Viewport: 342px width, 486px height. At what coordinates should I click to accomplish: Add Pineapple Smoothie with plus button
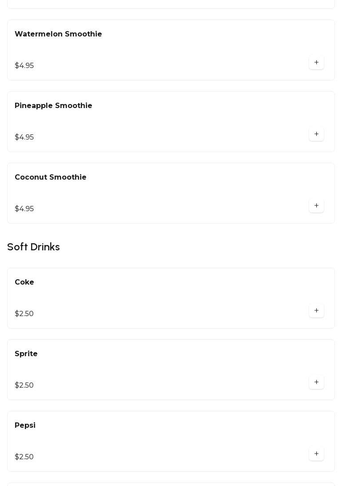pos(316,134)
